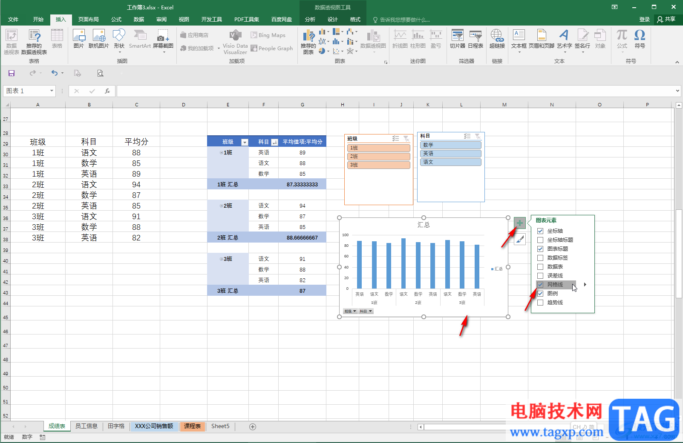Screen dimensions: 683x443
Task: Switch to 开始 ribbon tab
Action: point(38,20)
